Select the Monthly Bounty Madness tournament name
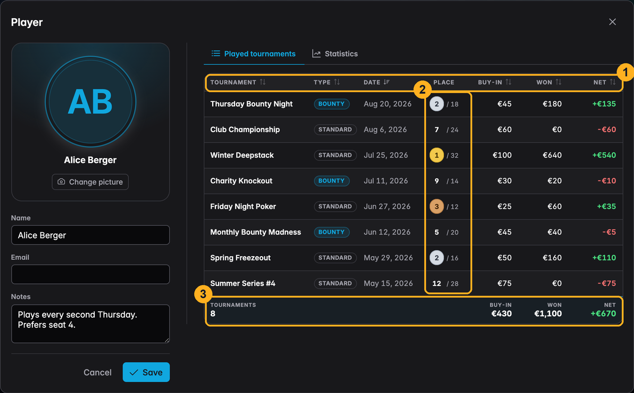The width and height of the screenshot is (634, 393). (255, 232)
